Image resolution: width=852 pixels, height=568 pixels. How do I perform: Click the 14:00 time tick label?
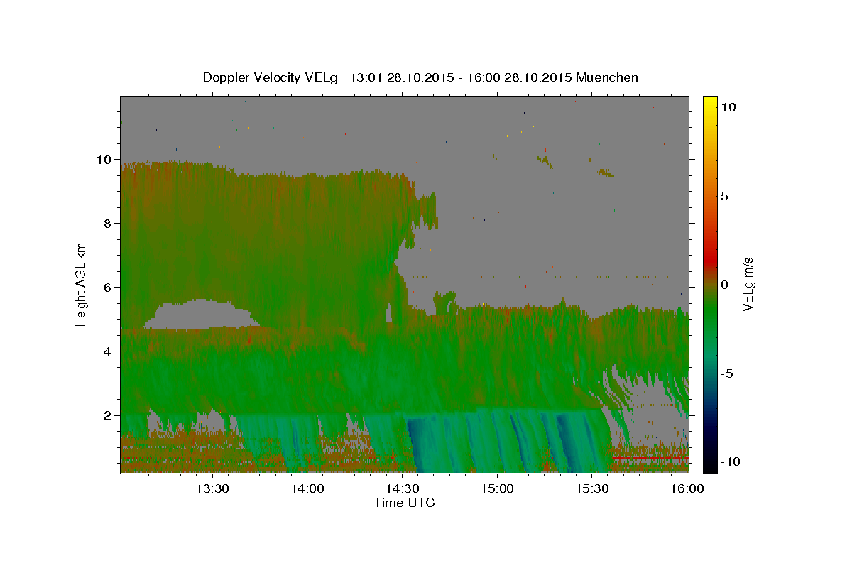[x=307, y=489]
